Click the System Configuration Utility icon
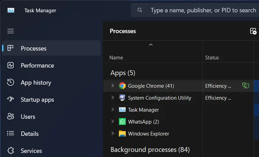The height and width of the screenshot is (157, 259). tap(122, 98)
